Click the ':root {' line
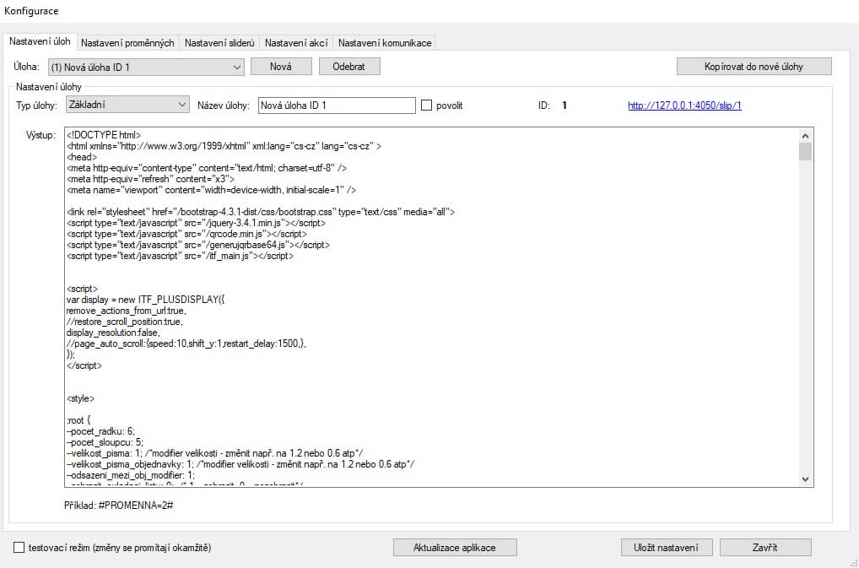The image size is (859, 568). click(x=78, y=420)
